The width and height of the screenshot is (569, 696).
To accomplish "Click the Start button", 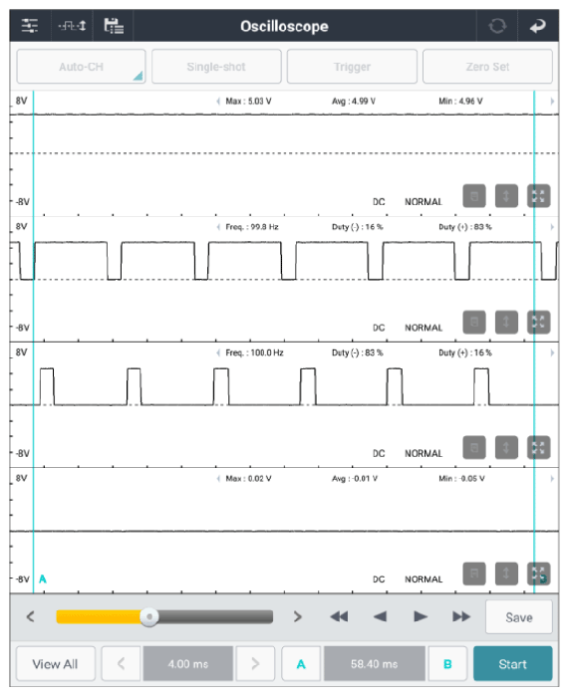I will [x=512, y=664].
